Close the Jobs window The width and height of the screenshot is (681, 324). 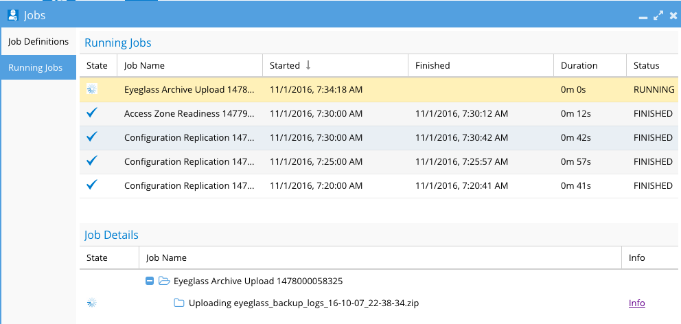click(673, 16)
